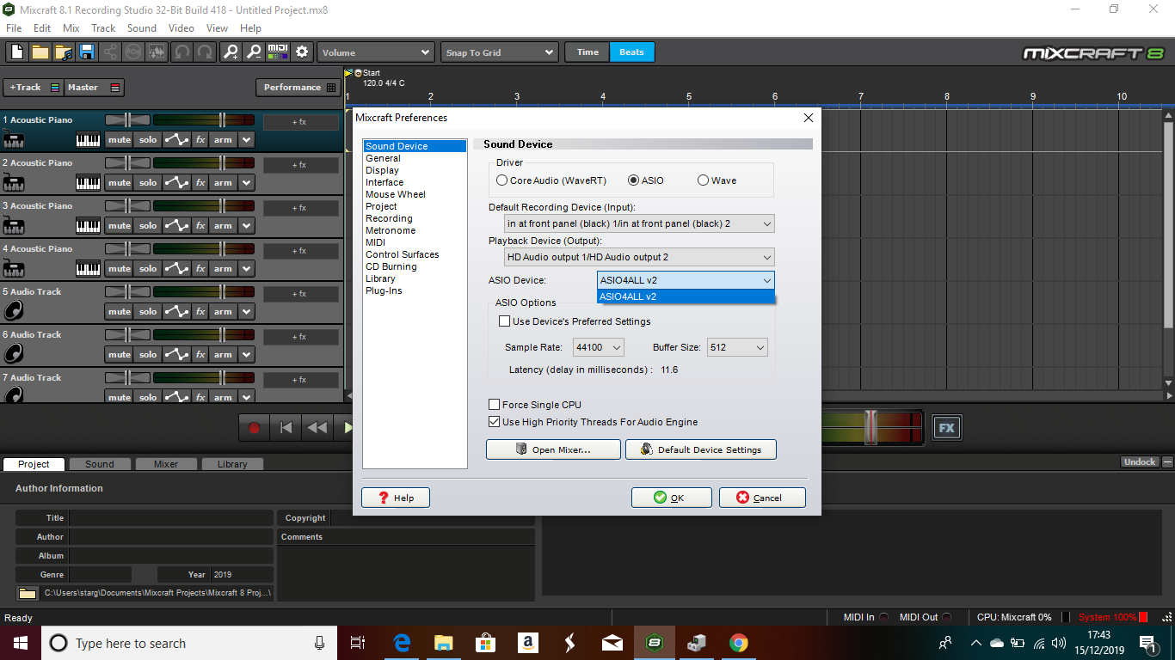
Task: Toggle the automation icon on track 1
Action: click(176, 139)
